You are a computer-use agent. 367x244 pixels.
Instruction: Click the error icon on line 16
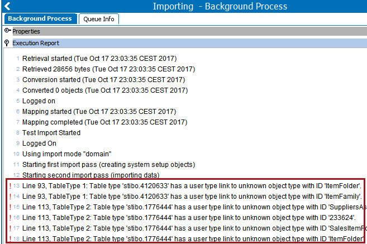(x=10, y=218)
